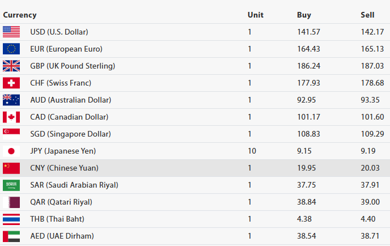Click the Swiss flag icon
Image resolution: width=390 pixels, height=246 pixels.
coord(11,83)
